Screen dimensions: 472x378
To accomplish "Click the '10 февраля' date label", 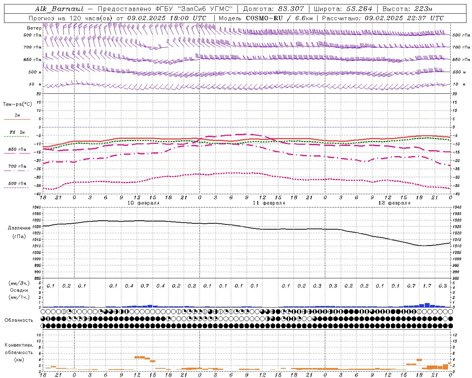I will (143, 203).
